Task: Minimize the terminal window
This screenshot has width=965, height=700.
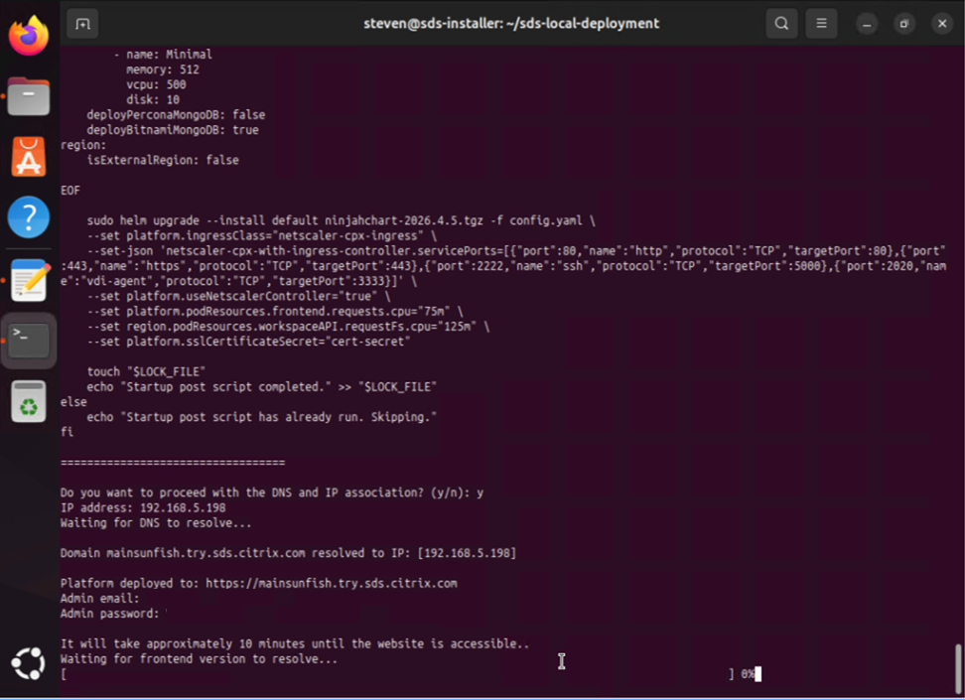Action: coord(867,24)
